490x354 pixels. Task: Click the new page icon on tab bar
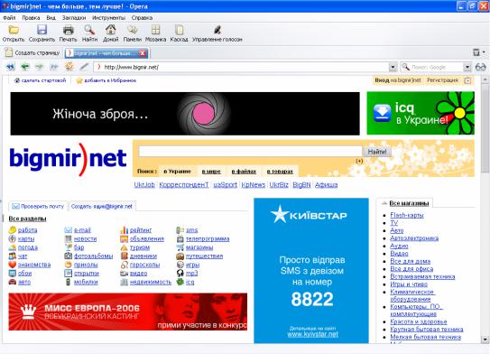click(9, 52)
